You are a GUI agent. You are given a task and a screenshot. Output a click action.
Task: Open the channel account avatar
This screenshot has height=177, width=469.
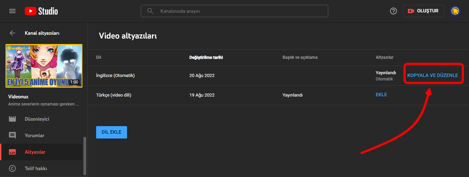pyautogui.click(x=455, y=11)
